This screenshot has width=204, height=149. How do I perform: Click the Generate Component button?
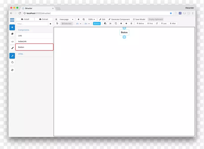(x=119, y=19)
